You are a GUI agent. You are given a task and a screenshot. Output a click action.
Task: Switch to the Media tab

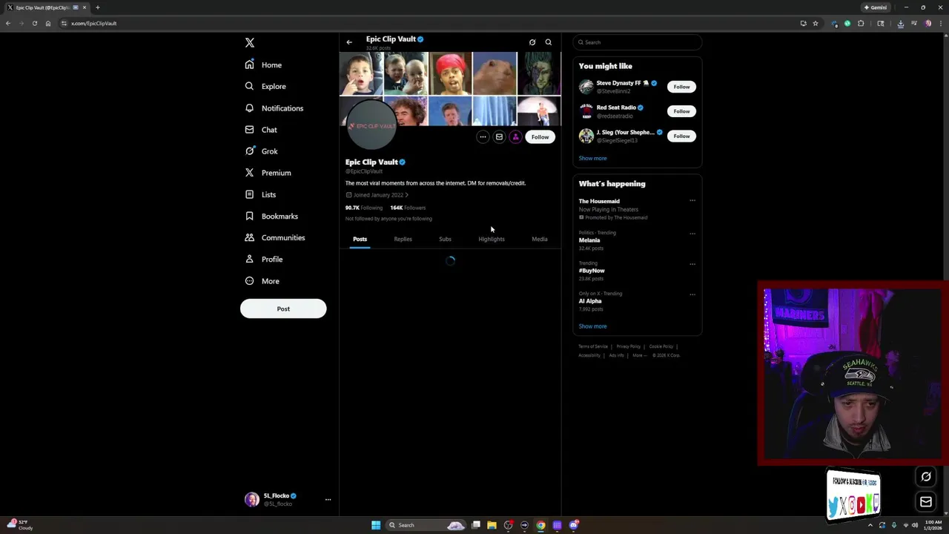(540, 239)
